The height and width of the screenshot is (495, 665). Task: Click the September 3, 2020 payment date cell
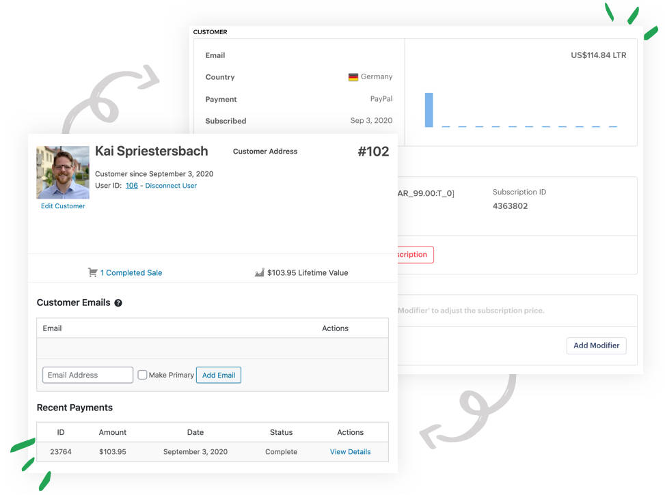pyautogui.click(x=195, y=452)
